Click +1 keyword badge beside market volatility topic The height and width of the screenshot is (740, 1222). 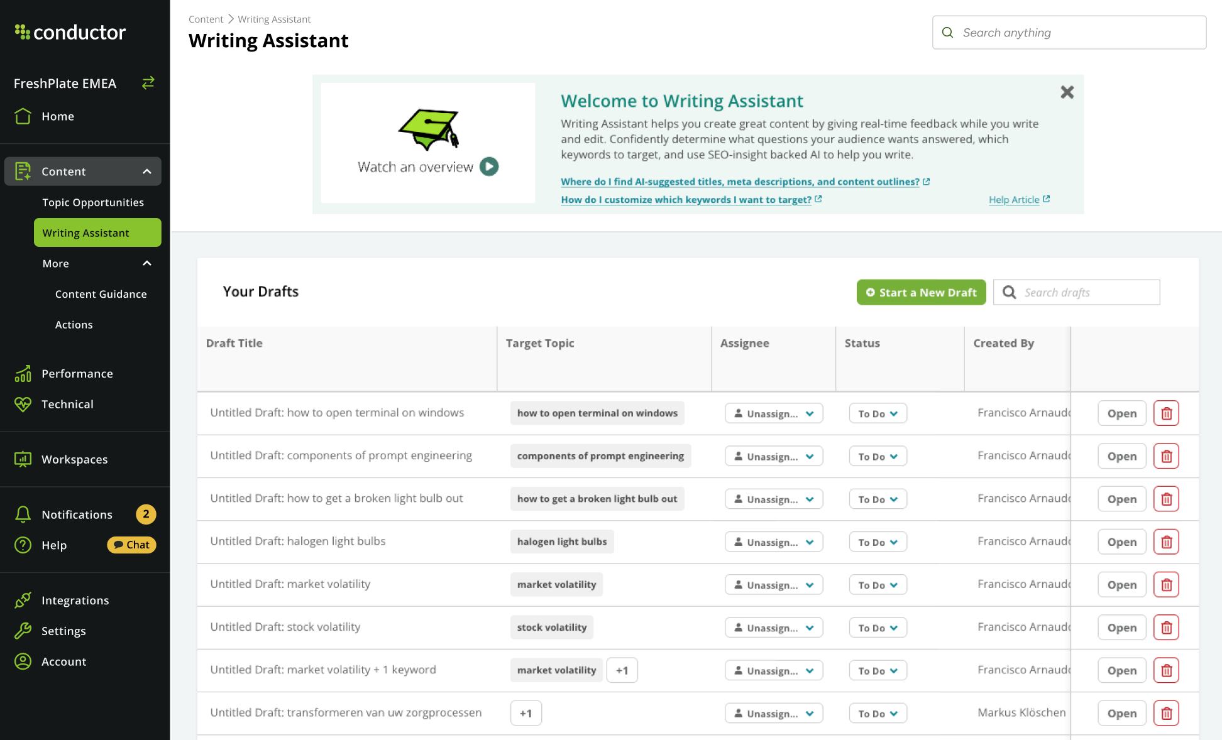click(622, 670)
